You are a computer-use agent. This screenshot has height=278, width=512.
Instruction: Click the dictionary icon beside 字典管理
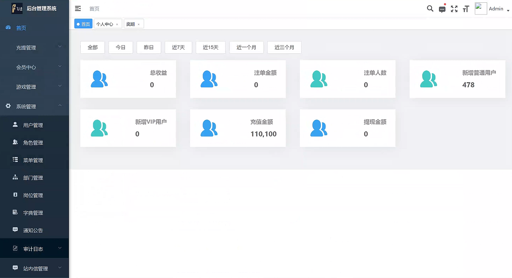15,212
